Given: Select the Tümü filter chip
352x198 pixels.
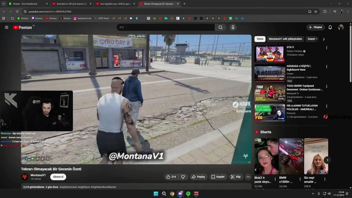Looking at the screenshot, I should [x=260, y=39].
